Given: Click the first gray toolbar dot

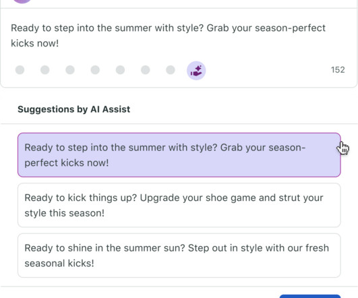Looking at the screenshot, I should coord(20,70).
